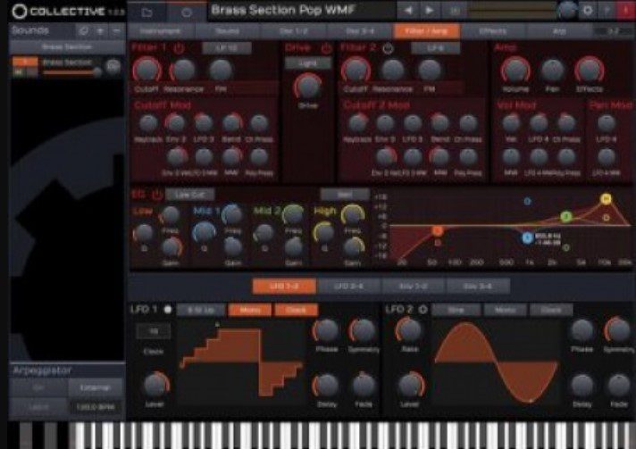Toggle LFO 2 power button

[x=423, y=310]
